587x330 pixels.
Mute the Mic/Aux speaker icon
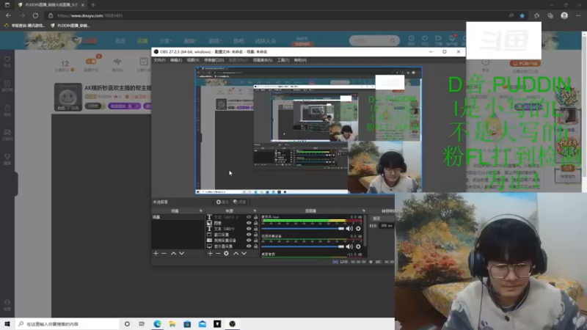coord(349,229)
